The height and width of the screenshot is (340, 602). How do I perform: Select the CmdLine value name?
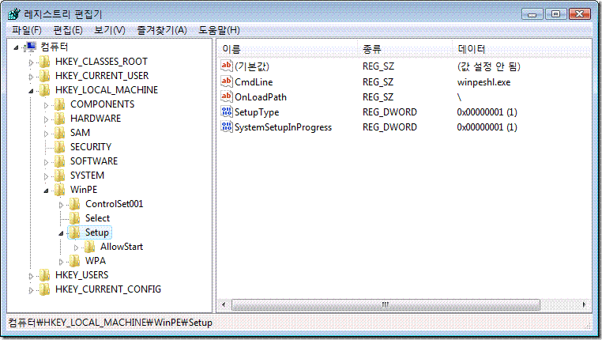254,81
